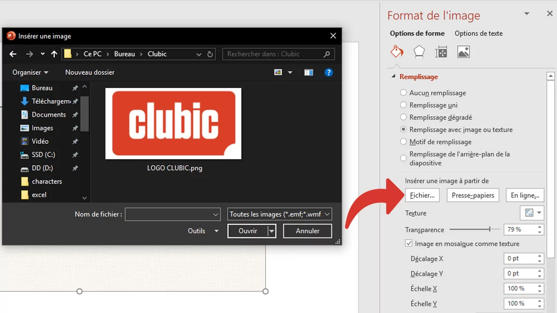Click the navigation pane scroll up arrow
The height and width of the screenshot is (313, 557).
click(84, 87)
